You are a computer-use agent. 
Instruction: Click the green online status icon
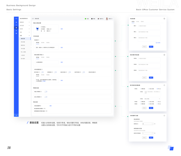click(x=86, y=19)
